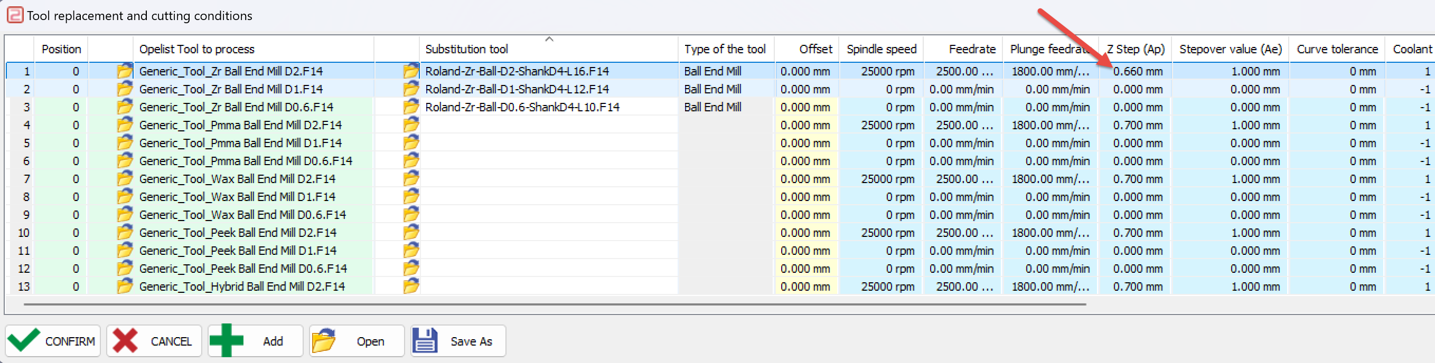Click substitution folder icon for Roland-Zr-Ball-D1

tap(410, 89)
